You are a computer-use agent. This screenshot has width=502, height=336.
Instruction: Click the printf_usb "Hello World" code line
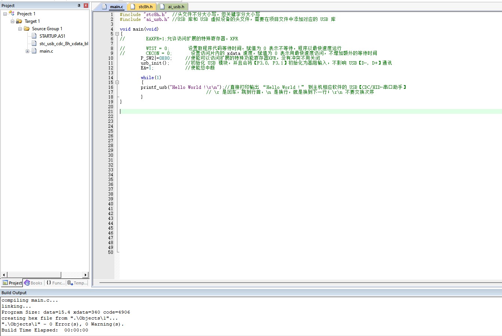coord(274,87)
